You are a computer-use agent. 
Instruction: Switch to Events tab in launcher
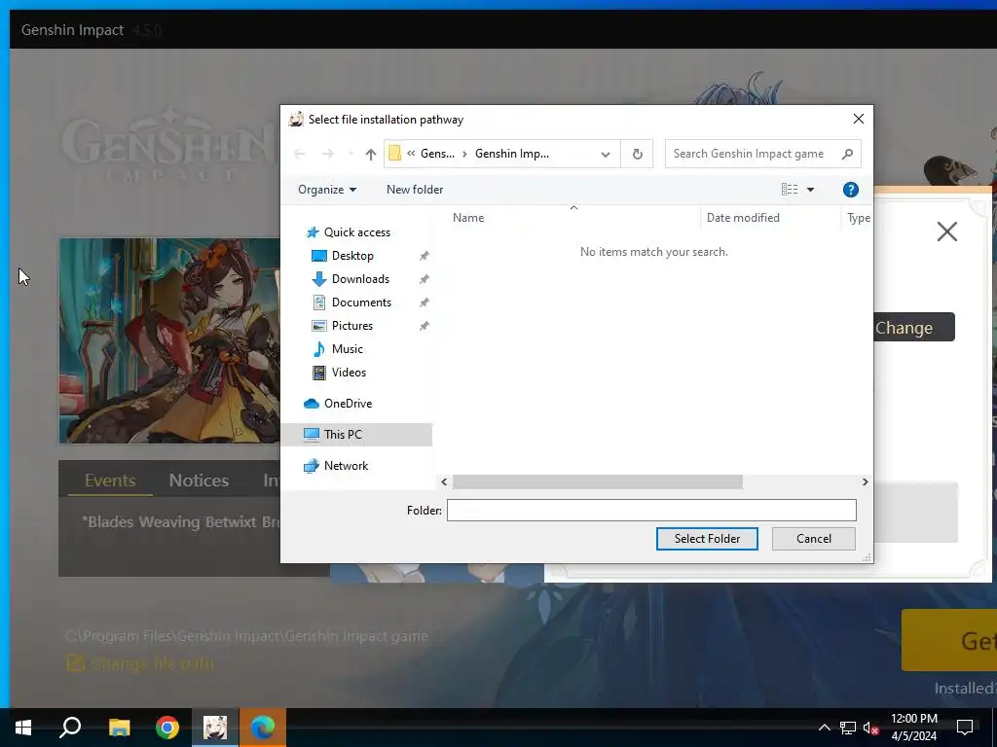coord(110,480)
